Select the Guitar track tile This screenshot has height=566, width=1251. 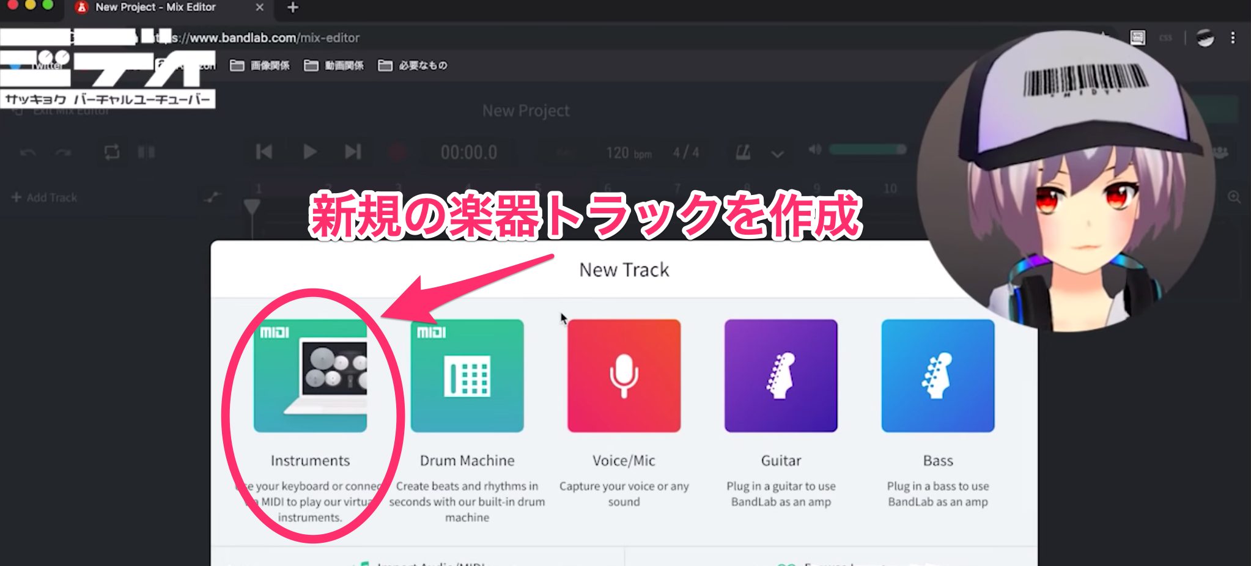(x=781, y=375)
